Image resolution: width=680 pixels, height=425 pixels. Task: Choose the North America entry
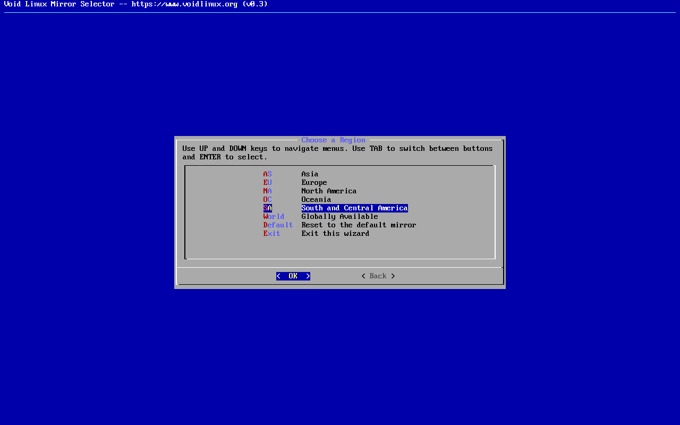329,191
